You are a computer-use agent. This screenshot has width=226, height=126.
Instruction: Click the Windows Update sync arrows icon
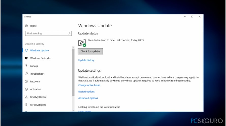(26, 50)
